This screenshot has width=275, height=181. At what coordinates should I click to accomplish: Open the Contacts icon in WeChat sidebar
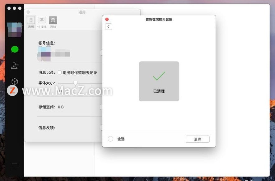click(x=15, y=66)
